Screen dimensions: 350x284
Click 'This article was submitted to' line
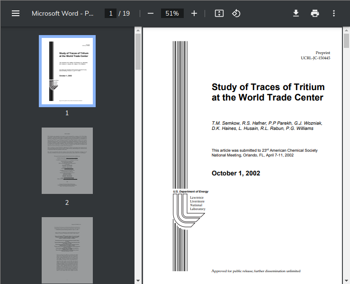[264, 150]
